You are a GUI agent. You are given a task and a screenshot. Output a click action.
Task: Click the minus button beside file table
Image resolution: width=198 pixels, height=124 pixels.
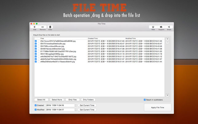167,42
